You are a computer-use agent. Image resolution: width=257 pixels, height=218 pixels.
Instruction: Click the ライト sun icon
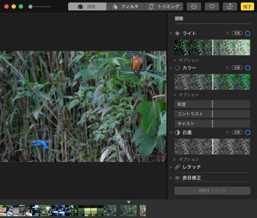pos(177,33)
